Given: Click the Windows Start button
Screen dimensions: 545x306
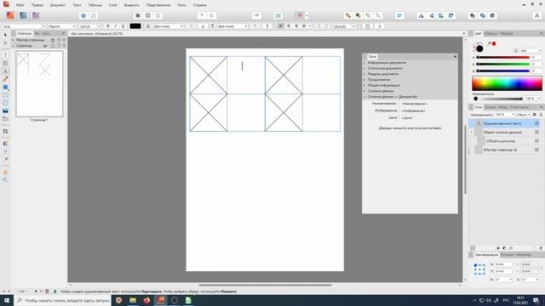Looking at the screenshot, I should (x=7, y=300).
